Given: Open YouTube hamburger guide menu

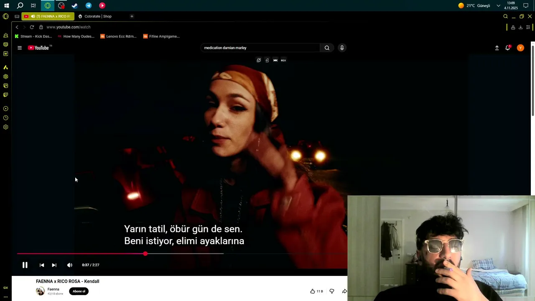Looking at the screenshot, I should tap(20, 48).
